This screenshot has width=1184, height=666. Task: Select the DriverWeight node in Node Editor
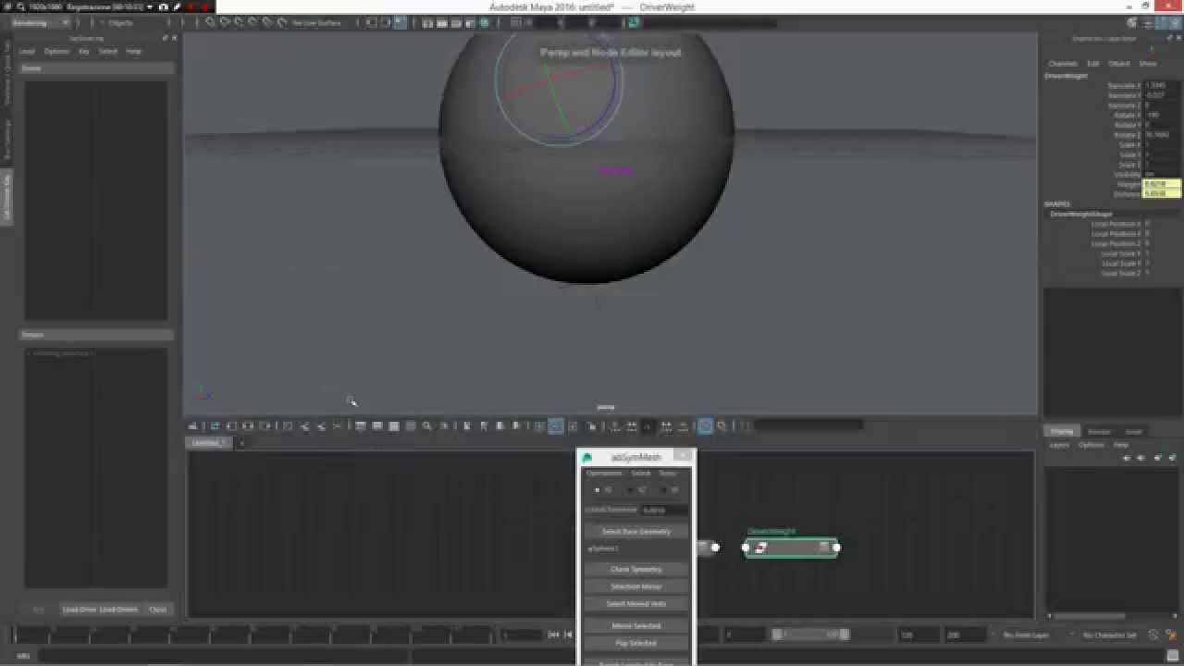click(x=791, y=548)
